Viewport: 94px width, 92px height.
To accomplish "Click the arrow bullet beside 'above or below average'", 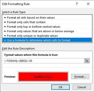I will click(5, 31).
